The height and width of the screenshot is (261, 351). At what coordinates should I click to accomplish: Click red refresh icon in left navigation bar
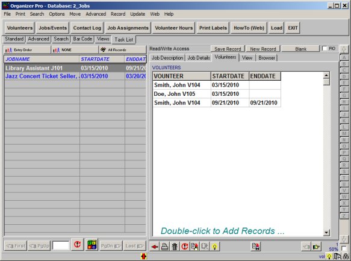pyautogui.click(x=77, y=244)
